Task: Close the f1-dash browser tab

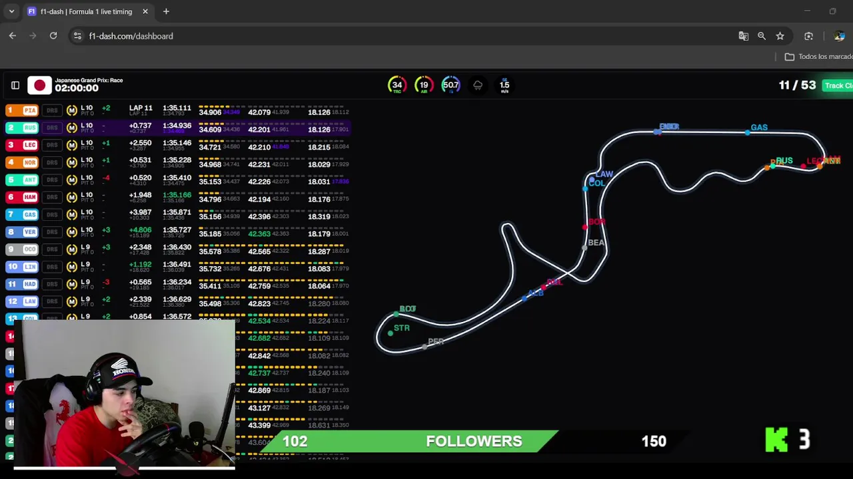Action: [x=145, y=11]
